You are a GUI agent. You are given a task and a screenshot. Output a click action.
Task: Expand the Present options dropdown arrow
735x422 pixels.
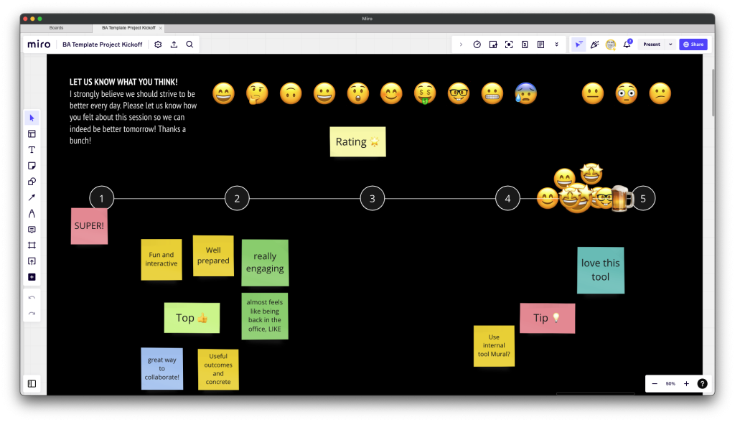pyautogui.click(x=670, y=44)
